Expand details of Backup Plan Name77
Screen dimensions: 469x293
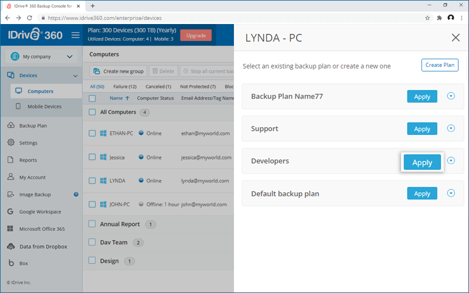(451, 96)
